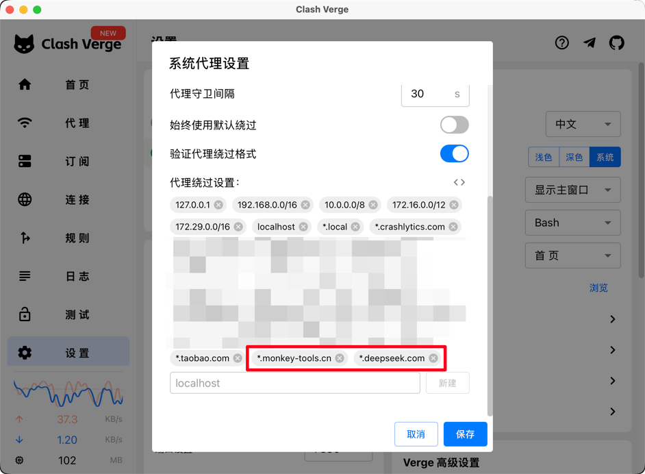Click the logs lines icon in sidebar
This screenshot has width=645, height=474.
25,276
